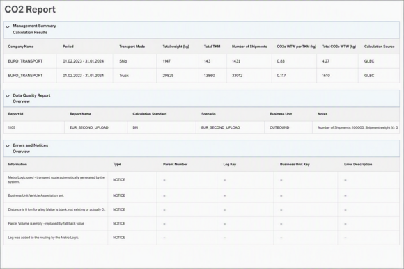
Task: Click the DN calculation standard cell
Action: click(135, 128)
